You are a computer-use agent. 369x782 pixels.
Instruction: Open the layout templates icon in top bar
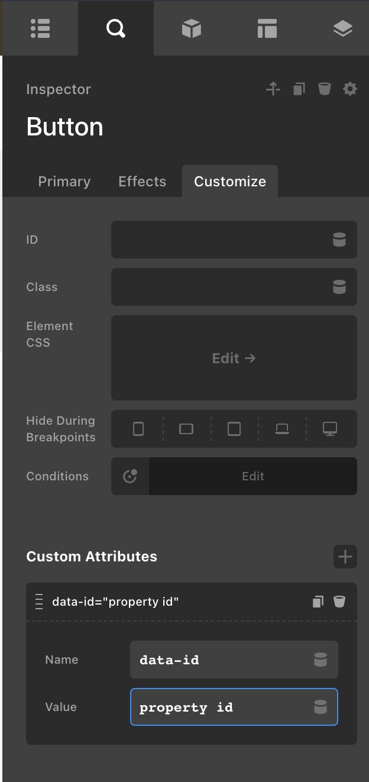pyautogui.click(x=267, y=28)
